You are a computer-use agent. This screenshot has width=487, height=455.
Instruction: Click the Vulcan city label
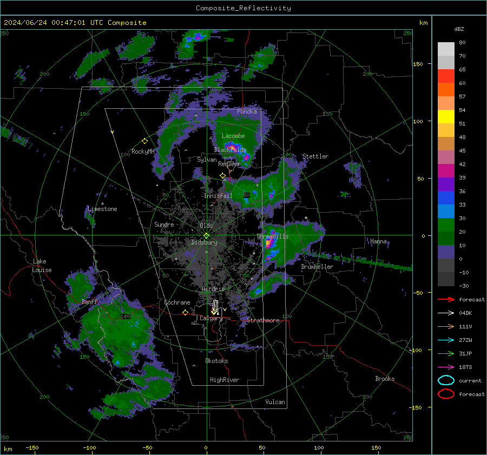(275, 402)
